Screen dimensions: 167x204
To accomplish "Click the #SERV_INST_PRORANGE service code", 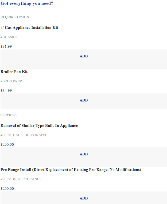I will coord(21,179).
